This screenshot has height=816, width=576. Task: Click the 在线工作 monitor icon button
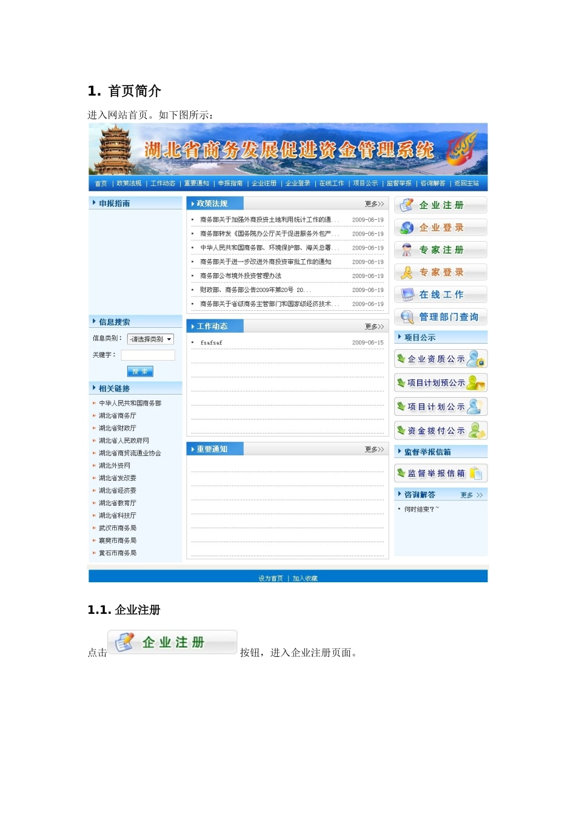coord(441,294)
